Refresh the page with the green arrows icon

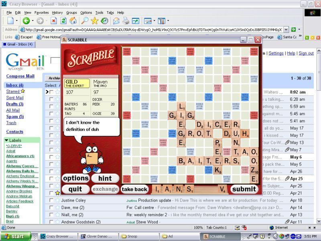click(63, 21)
